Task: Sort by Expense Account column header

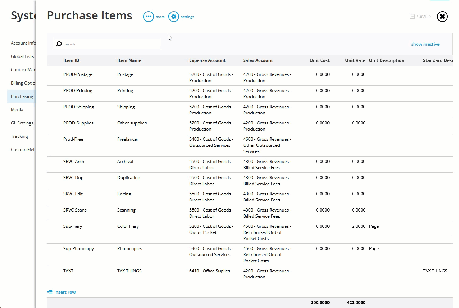Action: point(208,60)
